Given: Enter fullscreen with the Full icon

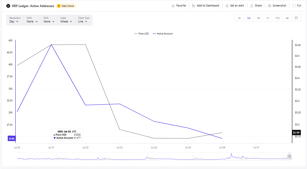Looking at the screenshot, I should (x=294, y=6).
